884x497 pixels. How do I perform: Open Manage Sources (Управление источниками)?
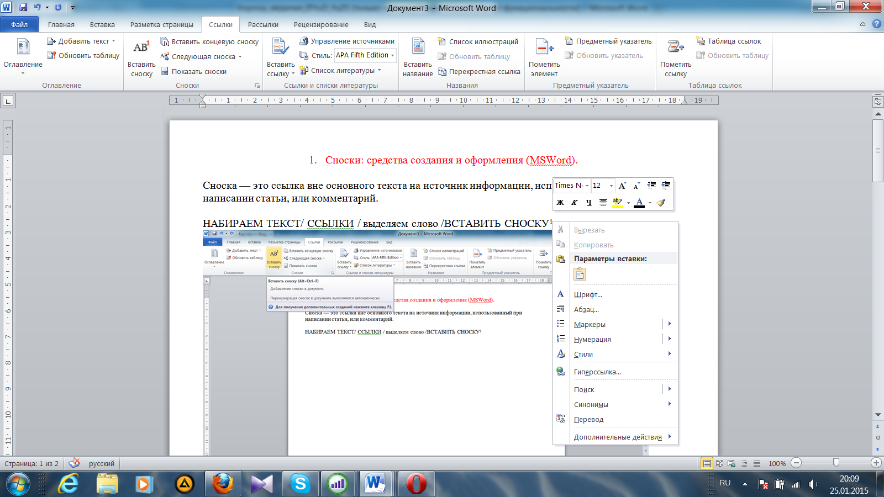[347, 41]
